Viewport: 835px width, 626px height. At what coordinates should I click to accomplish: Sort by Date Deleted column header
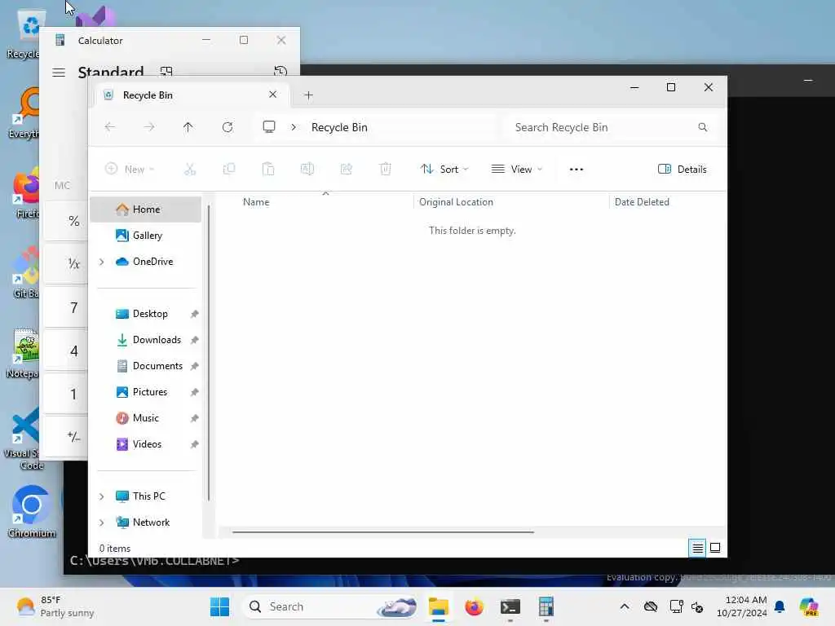(642, 202)
